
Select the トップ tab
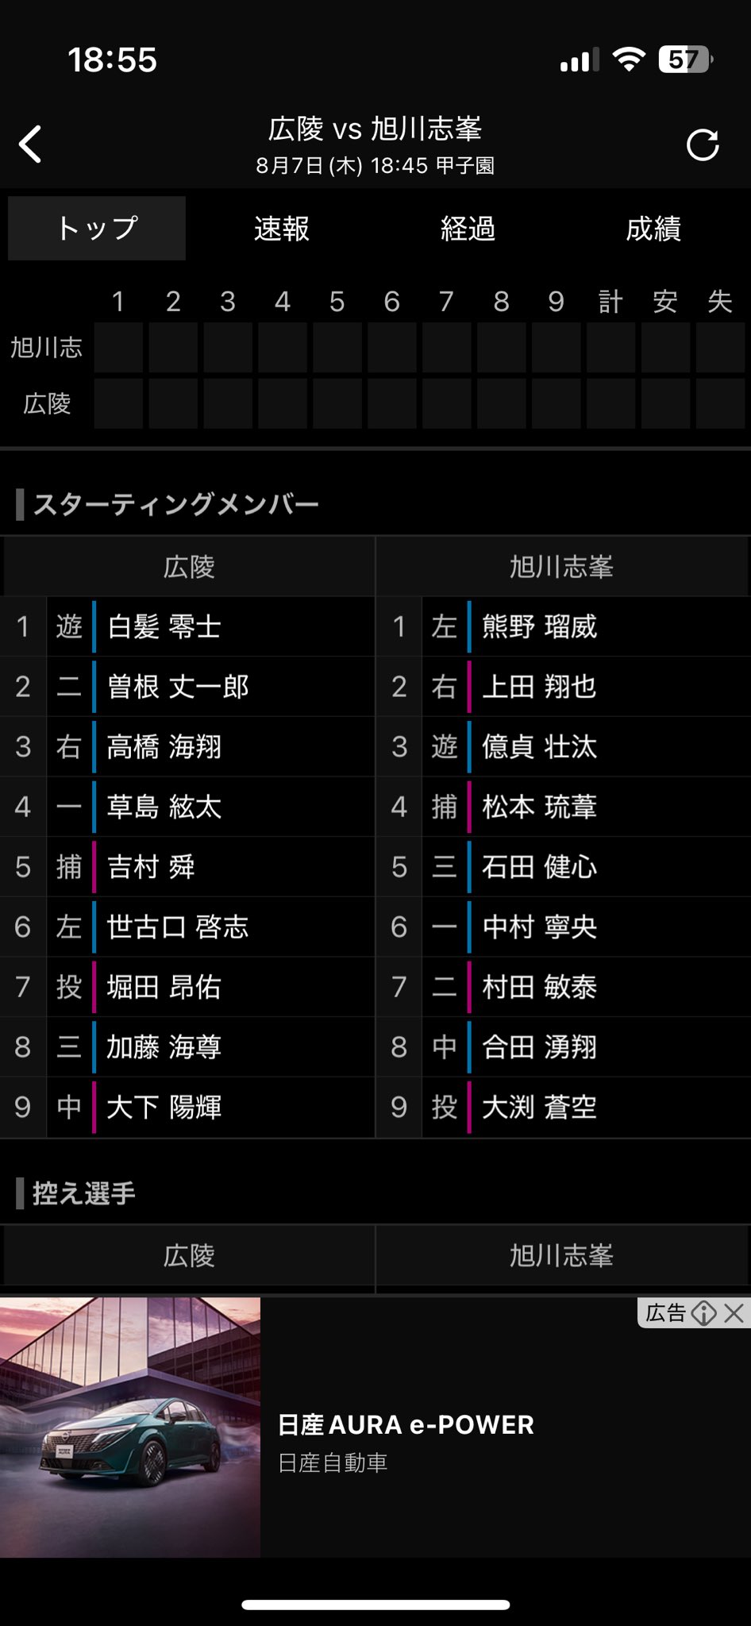click(97, 229)
